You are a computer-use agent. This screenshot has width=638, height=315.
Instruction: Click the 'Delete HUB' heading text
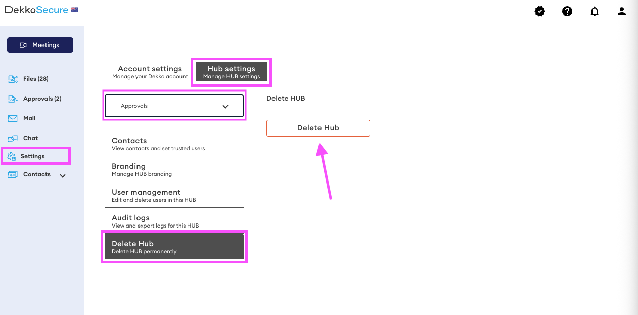tap(286, 98)
